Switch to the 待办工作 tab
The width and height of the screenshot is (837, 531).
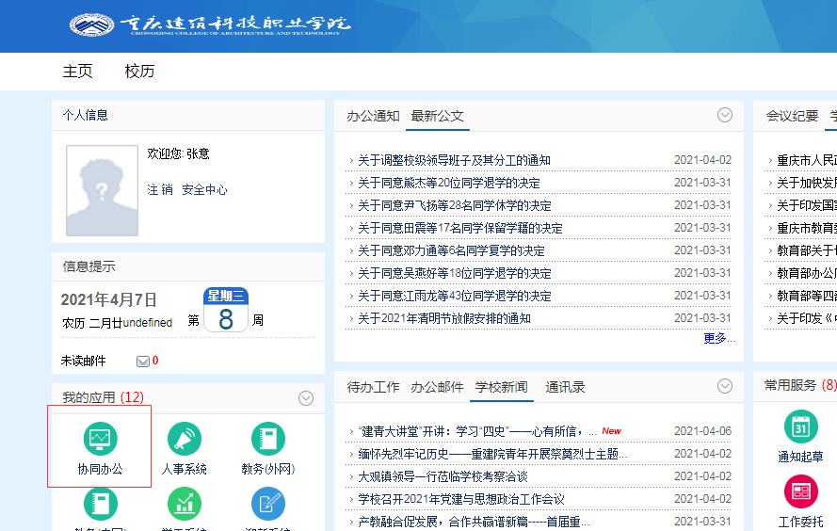coord(373,387)
